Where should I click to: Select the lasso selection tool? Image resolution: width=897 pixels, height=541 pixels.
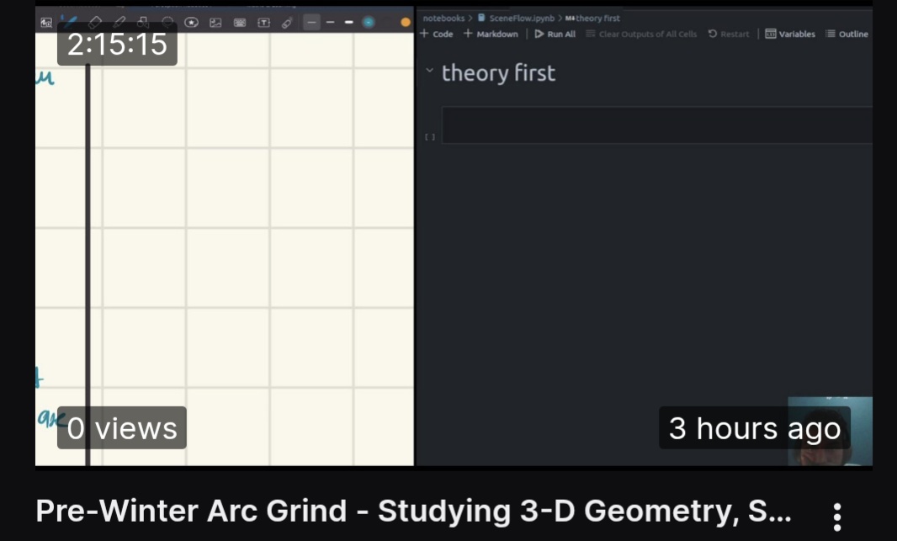point(167,23)
